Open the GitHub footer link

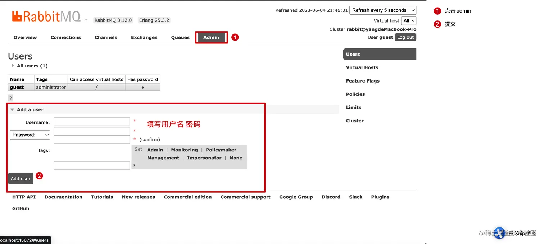21,208
